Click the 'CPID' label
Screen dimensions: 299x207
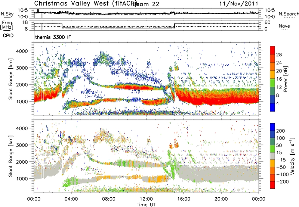(x=8, y=35)
